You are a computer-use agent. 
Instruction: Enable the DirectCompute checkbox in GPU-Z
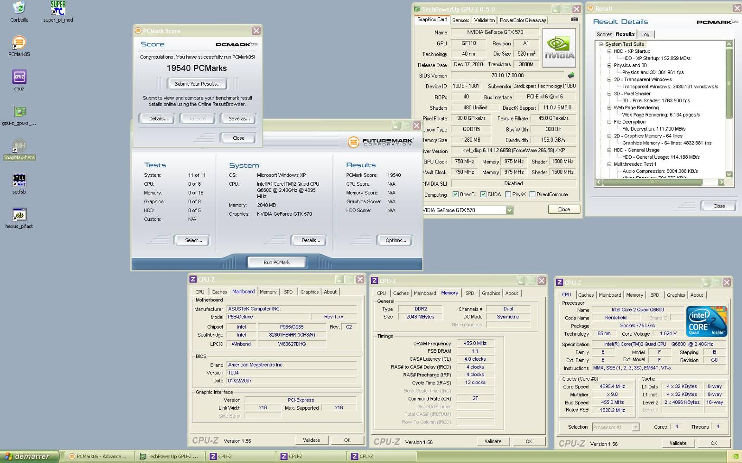(x=532, y=194)
